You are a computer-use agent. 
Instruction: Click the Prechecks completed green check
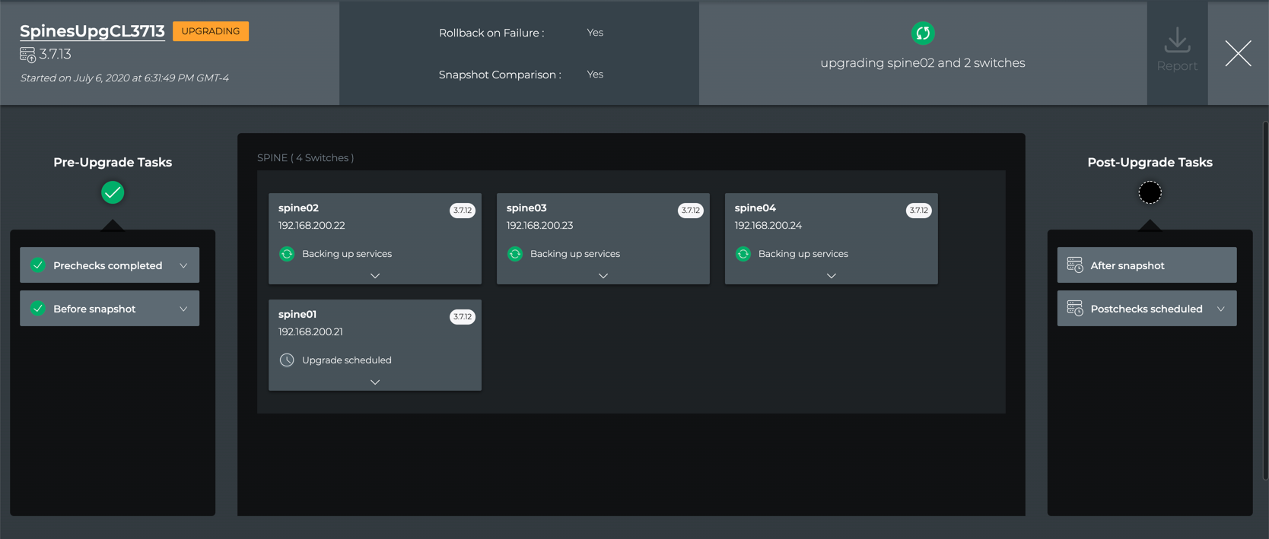click(38, 265)
